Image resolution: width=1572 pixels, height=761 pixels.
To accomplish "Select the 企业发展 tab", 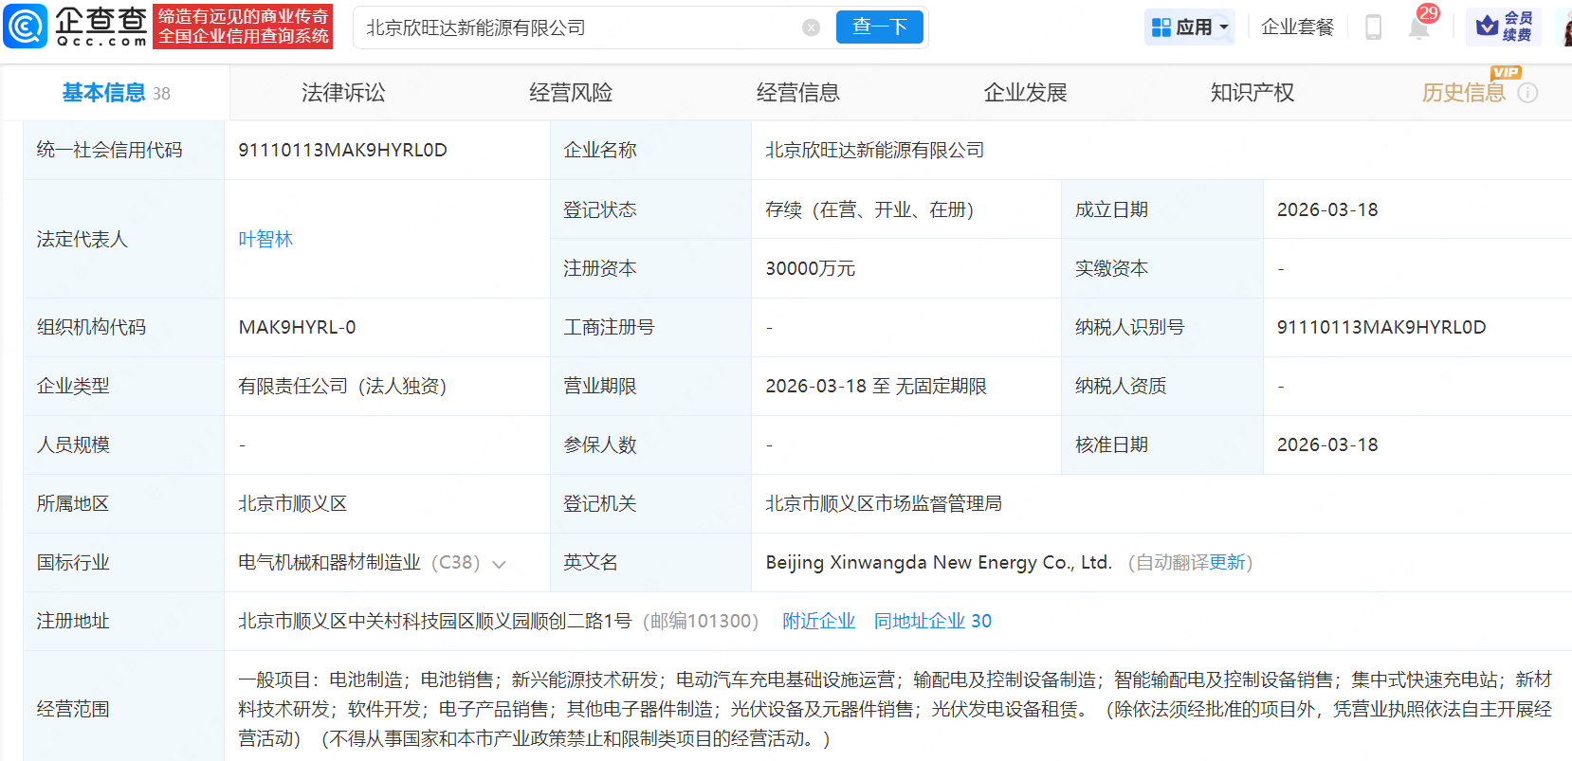I will coord(1025,93).
